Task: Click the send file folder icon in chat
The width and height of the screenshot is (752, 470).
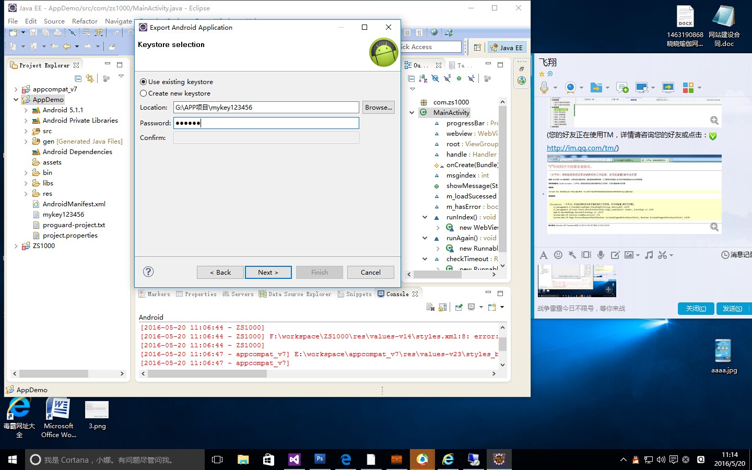Action: point(596,87)
